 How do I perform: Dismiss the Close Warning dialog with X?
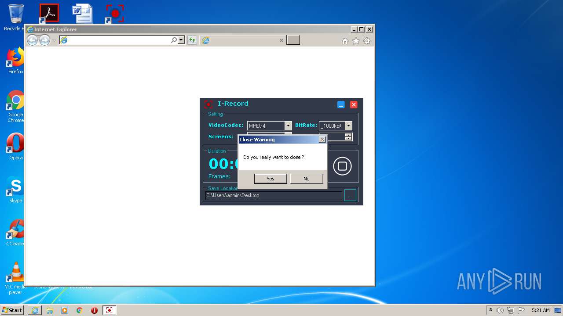(322, 140)
